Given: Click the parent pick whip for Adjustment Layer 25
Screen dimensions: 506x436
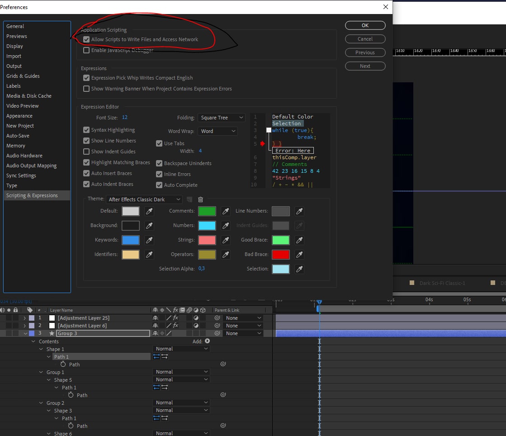Looking at the screenshot, I should tap(217, 318).
